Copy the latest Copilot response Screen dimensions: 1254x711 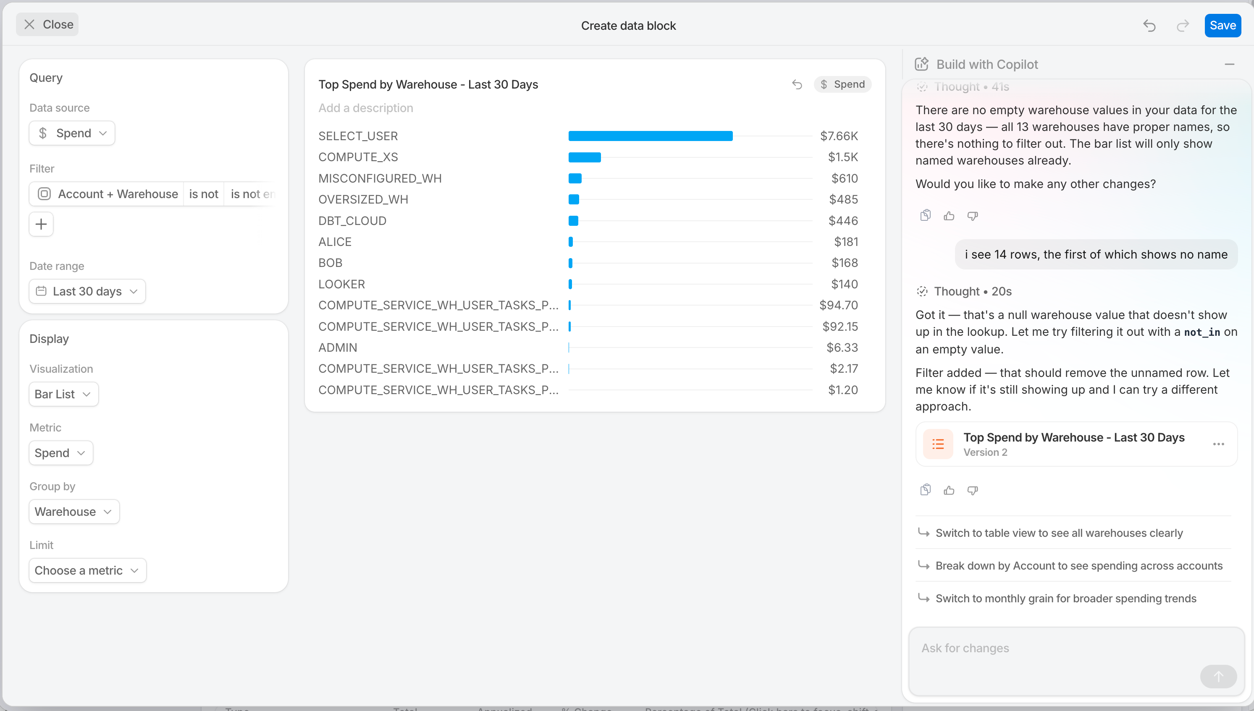(x=925, y=490)
